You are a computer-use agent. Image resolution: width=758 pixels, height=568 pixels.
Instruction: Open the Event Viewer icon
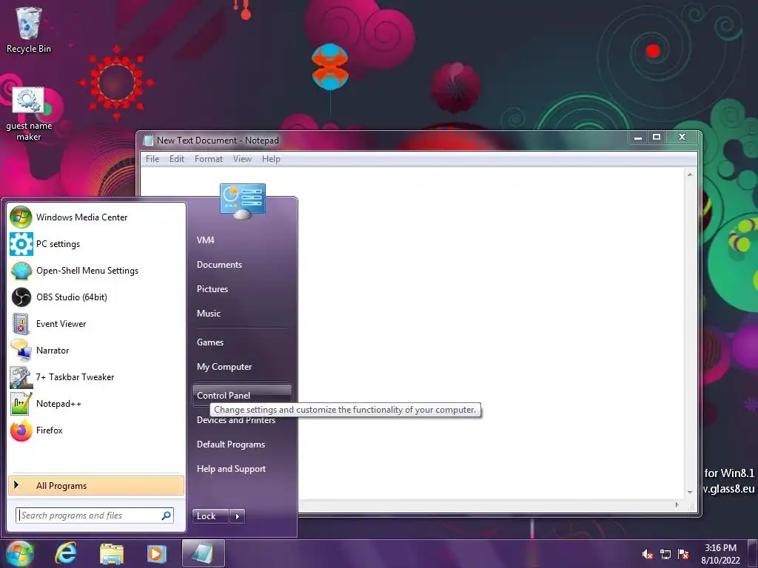point(21,324)
